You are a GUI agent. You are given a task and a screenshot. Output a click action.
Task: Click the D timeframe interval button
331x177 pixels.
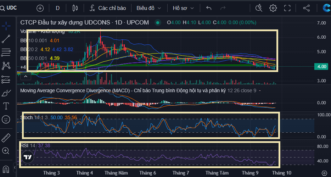coord(58,8)
